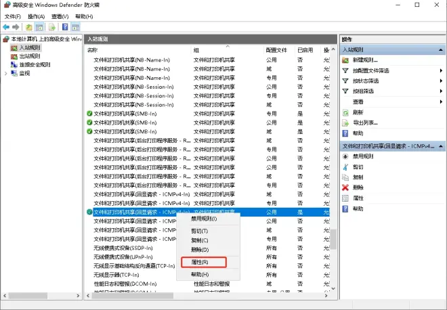The height and width of the screenshot is (310, 447).
Task: Expand the 监视 node chevron
Action: 5,74
